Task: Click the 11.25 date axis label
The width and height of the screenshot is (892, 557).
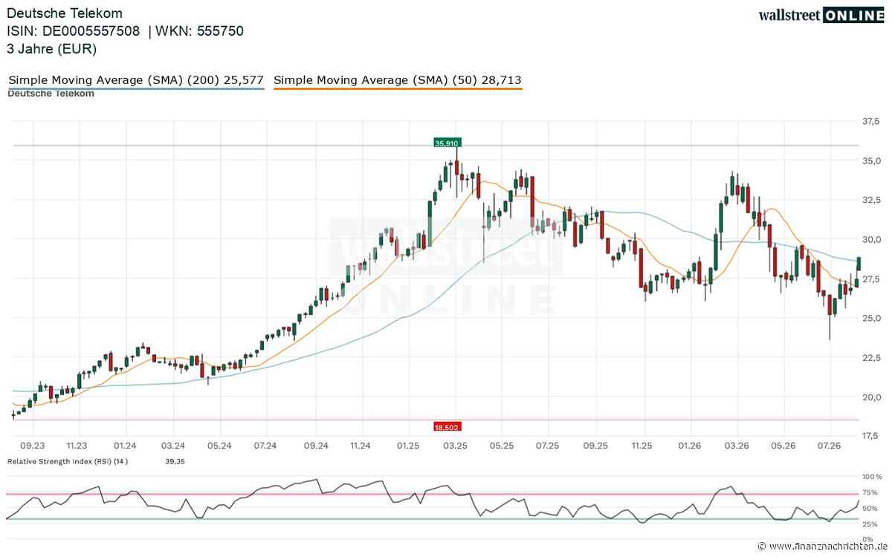Action: (x=641, y=445)
